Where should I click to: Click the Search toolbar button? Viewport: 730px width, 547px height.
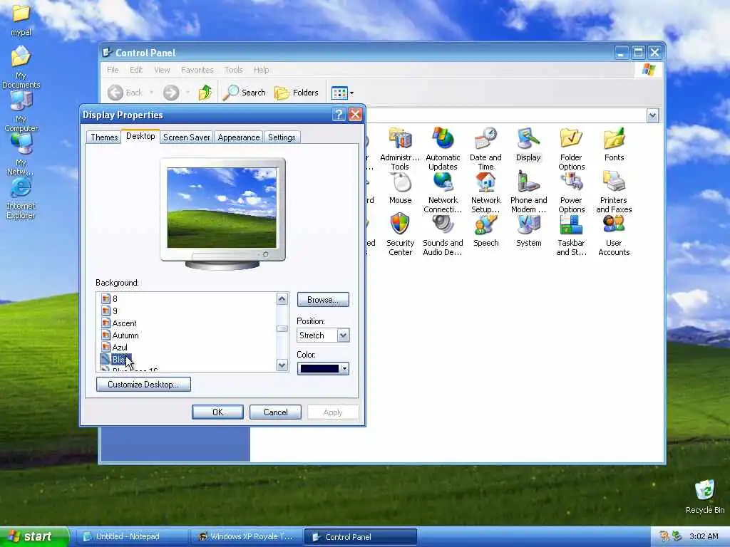coord(244,93)
